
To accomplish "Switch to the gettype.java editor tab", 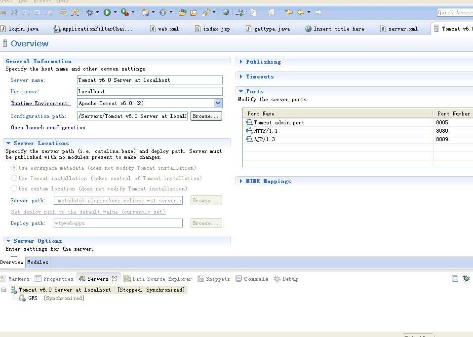I will tap(268, 29).
